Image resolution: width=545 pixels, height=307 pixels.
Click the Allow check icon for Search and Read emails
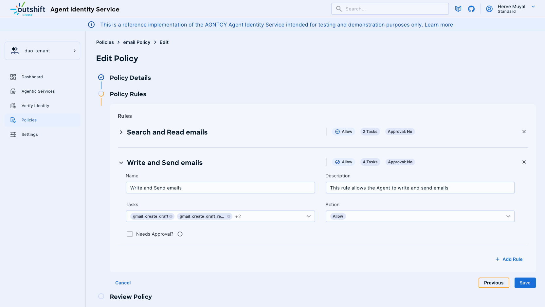pos(337,132)
